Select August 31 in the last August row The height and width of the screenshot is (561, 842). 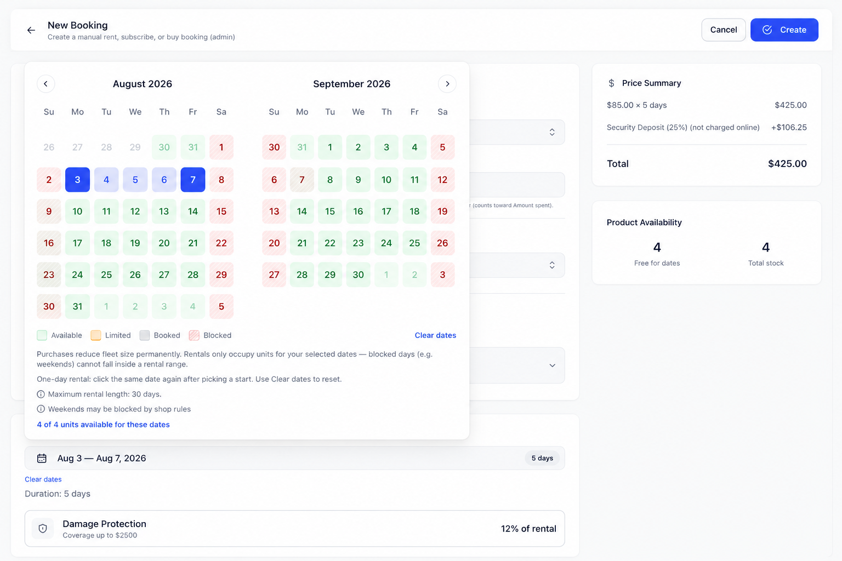[x=77, y=307]
